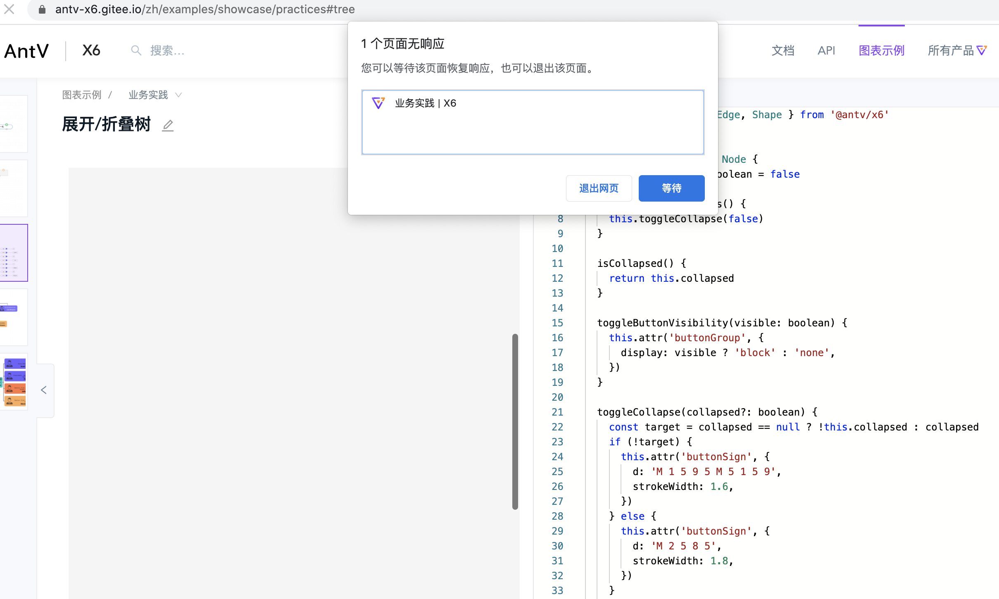Select the org-chart example thumbnail at bottom left

pyautogui.click(x=14, y=383)
